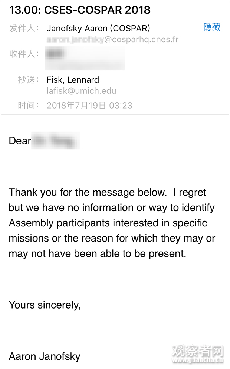Tap the blurred recipient field
This screenshot has width=230, height=369.
click(x=85, y=59)
